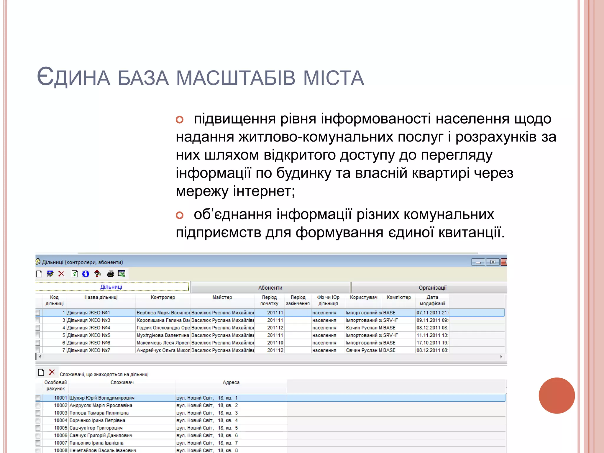Open the Edit record icon with pencil
This screenshot has height=453, width=604.
[x=50, y=274]
